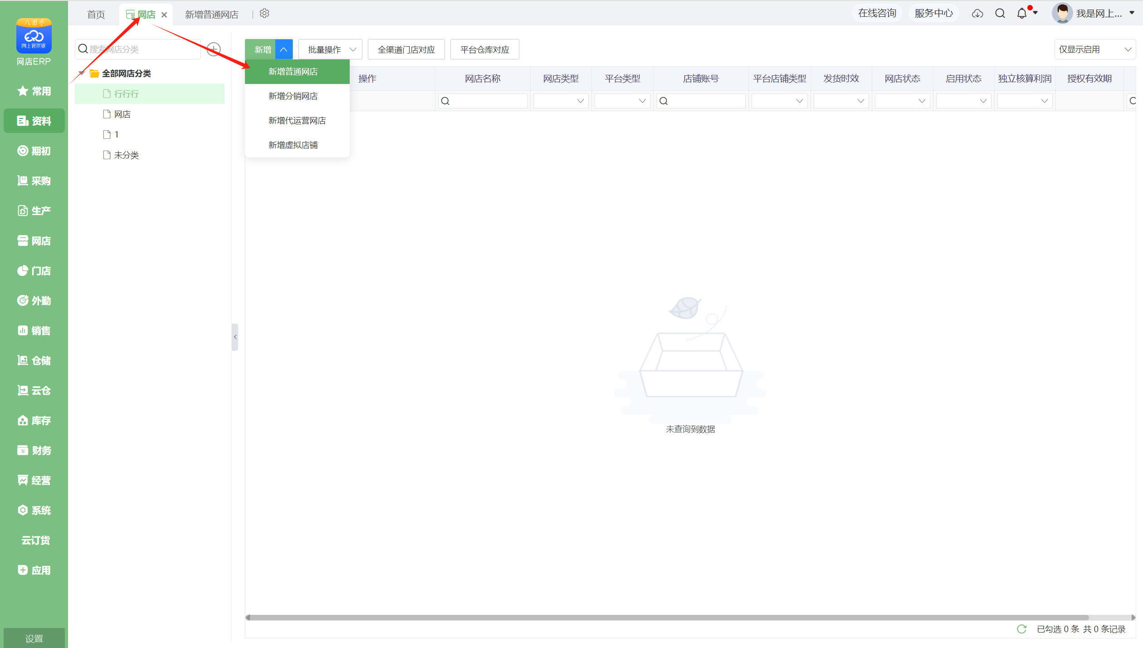The height and width of the screenshot is (648, 1143).
Task: Open the 网店类型 column filter dropdown
Action: coord(561,101)
